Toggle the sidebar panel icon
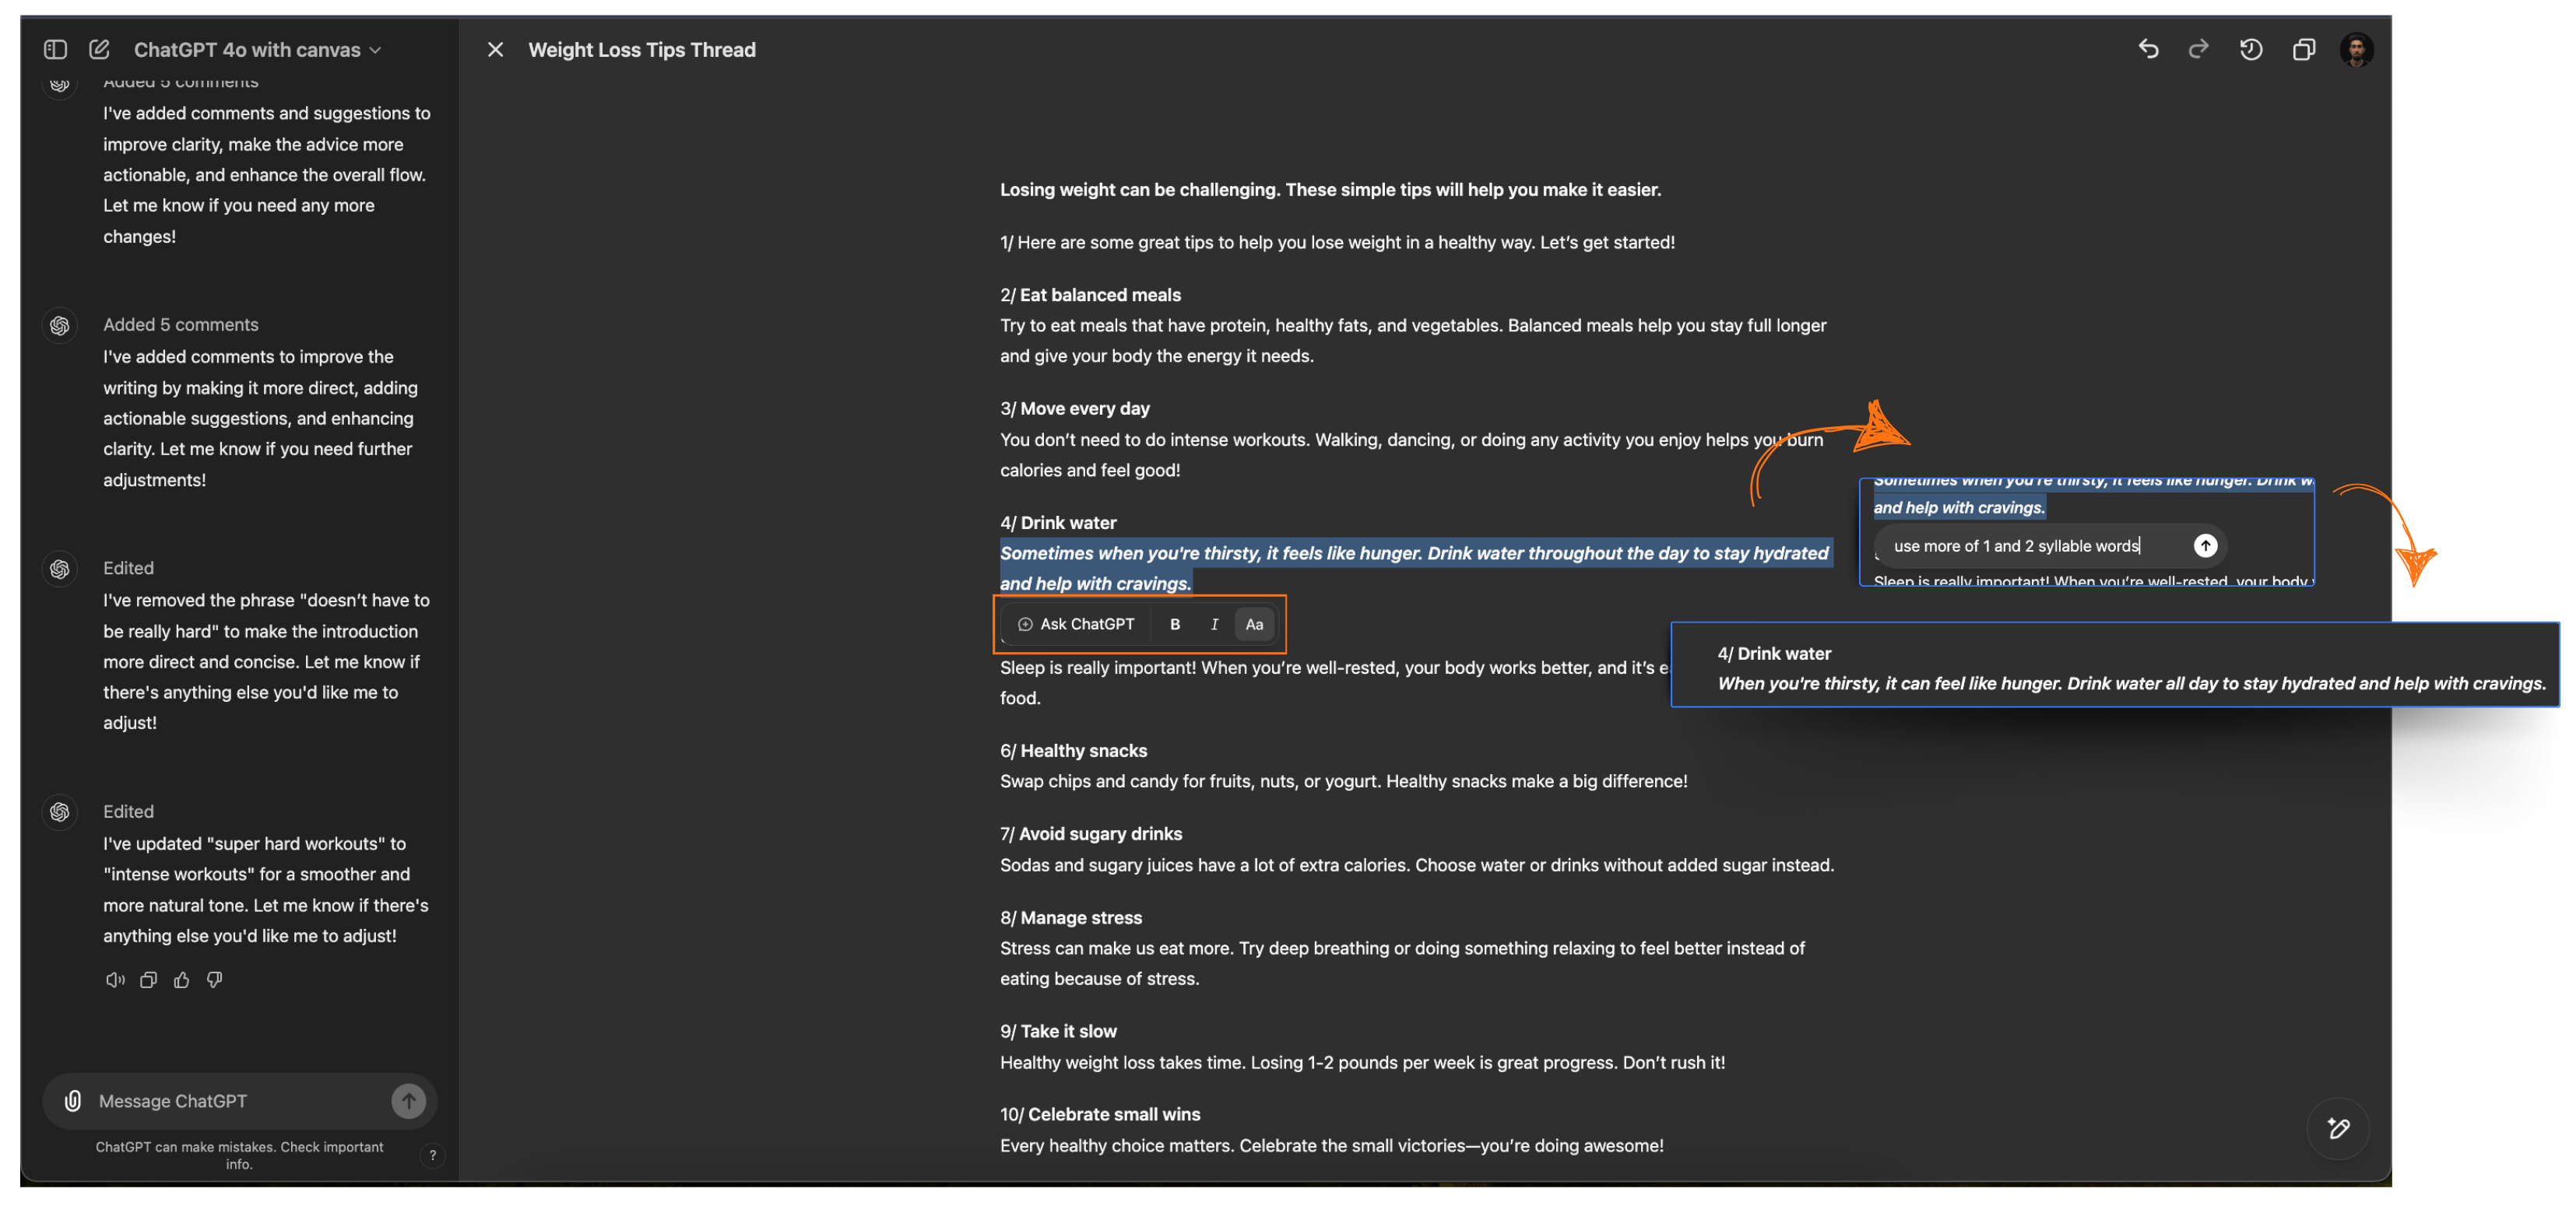Image resolution: width=2576 pixels, height=1213 pixels. tap(55, 49)
